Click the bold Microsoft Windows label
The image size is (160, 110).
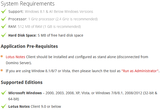tap(25, 93)
